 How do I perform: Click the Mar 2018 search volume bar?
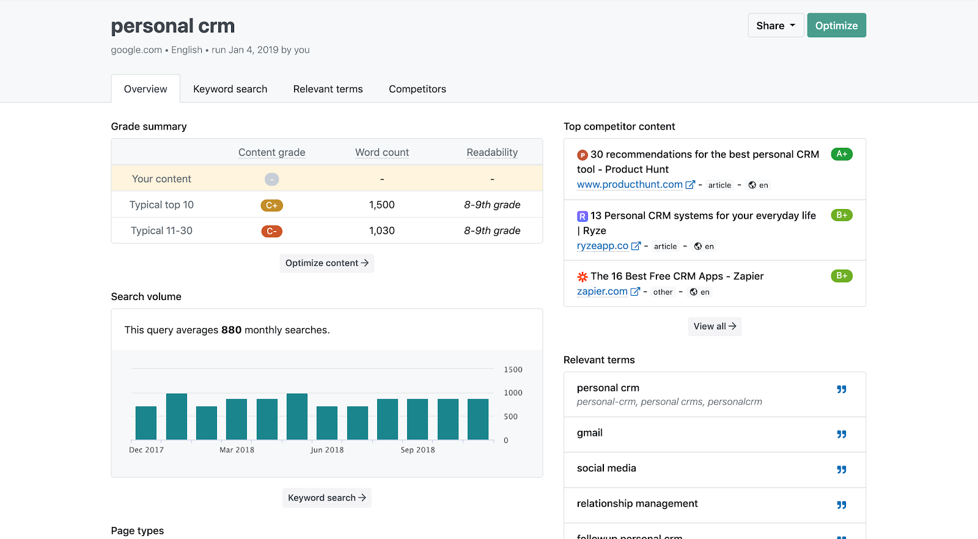(x=237, y=419)
